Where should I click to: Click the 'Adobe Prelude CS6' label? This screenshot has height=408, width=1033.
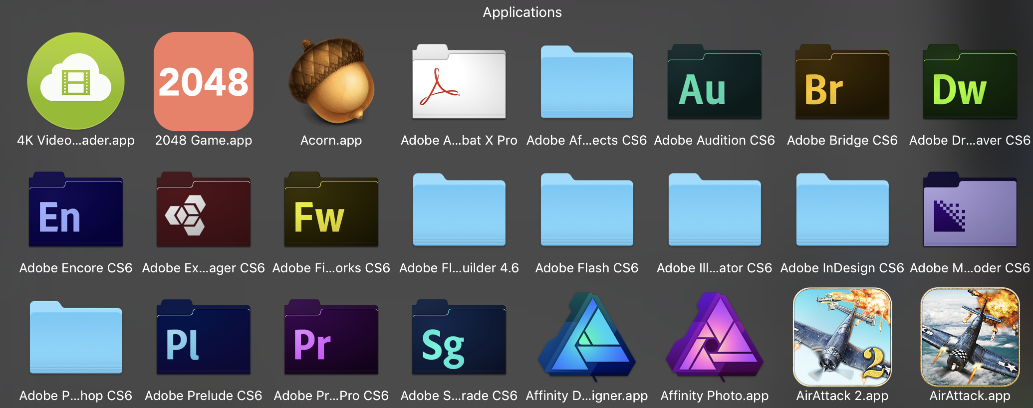click(x=204, y=396)
